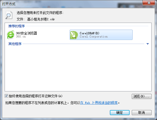Select the 360安全浏览器 green e icon
Image resolution: width=157 pixels, height=120 pixels.
tap(11, 35)
